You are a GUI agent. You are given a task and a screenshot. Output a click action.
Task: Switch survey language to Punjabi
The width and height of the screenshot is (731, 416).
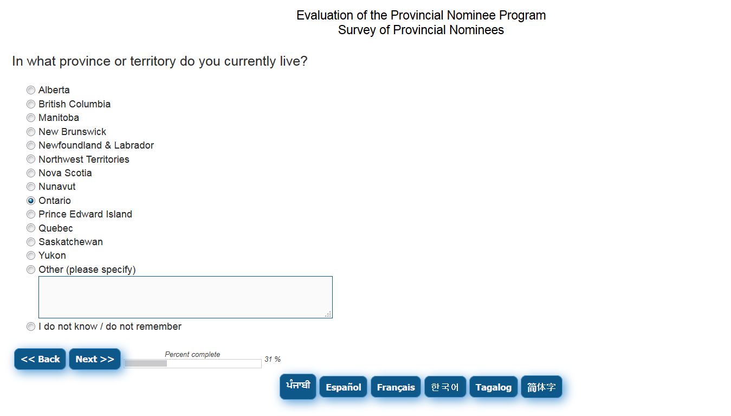[298, 386]
